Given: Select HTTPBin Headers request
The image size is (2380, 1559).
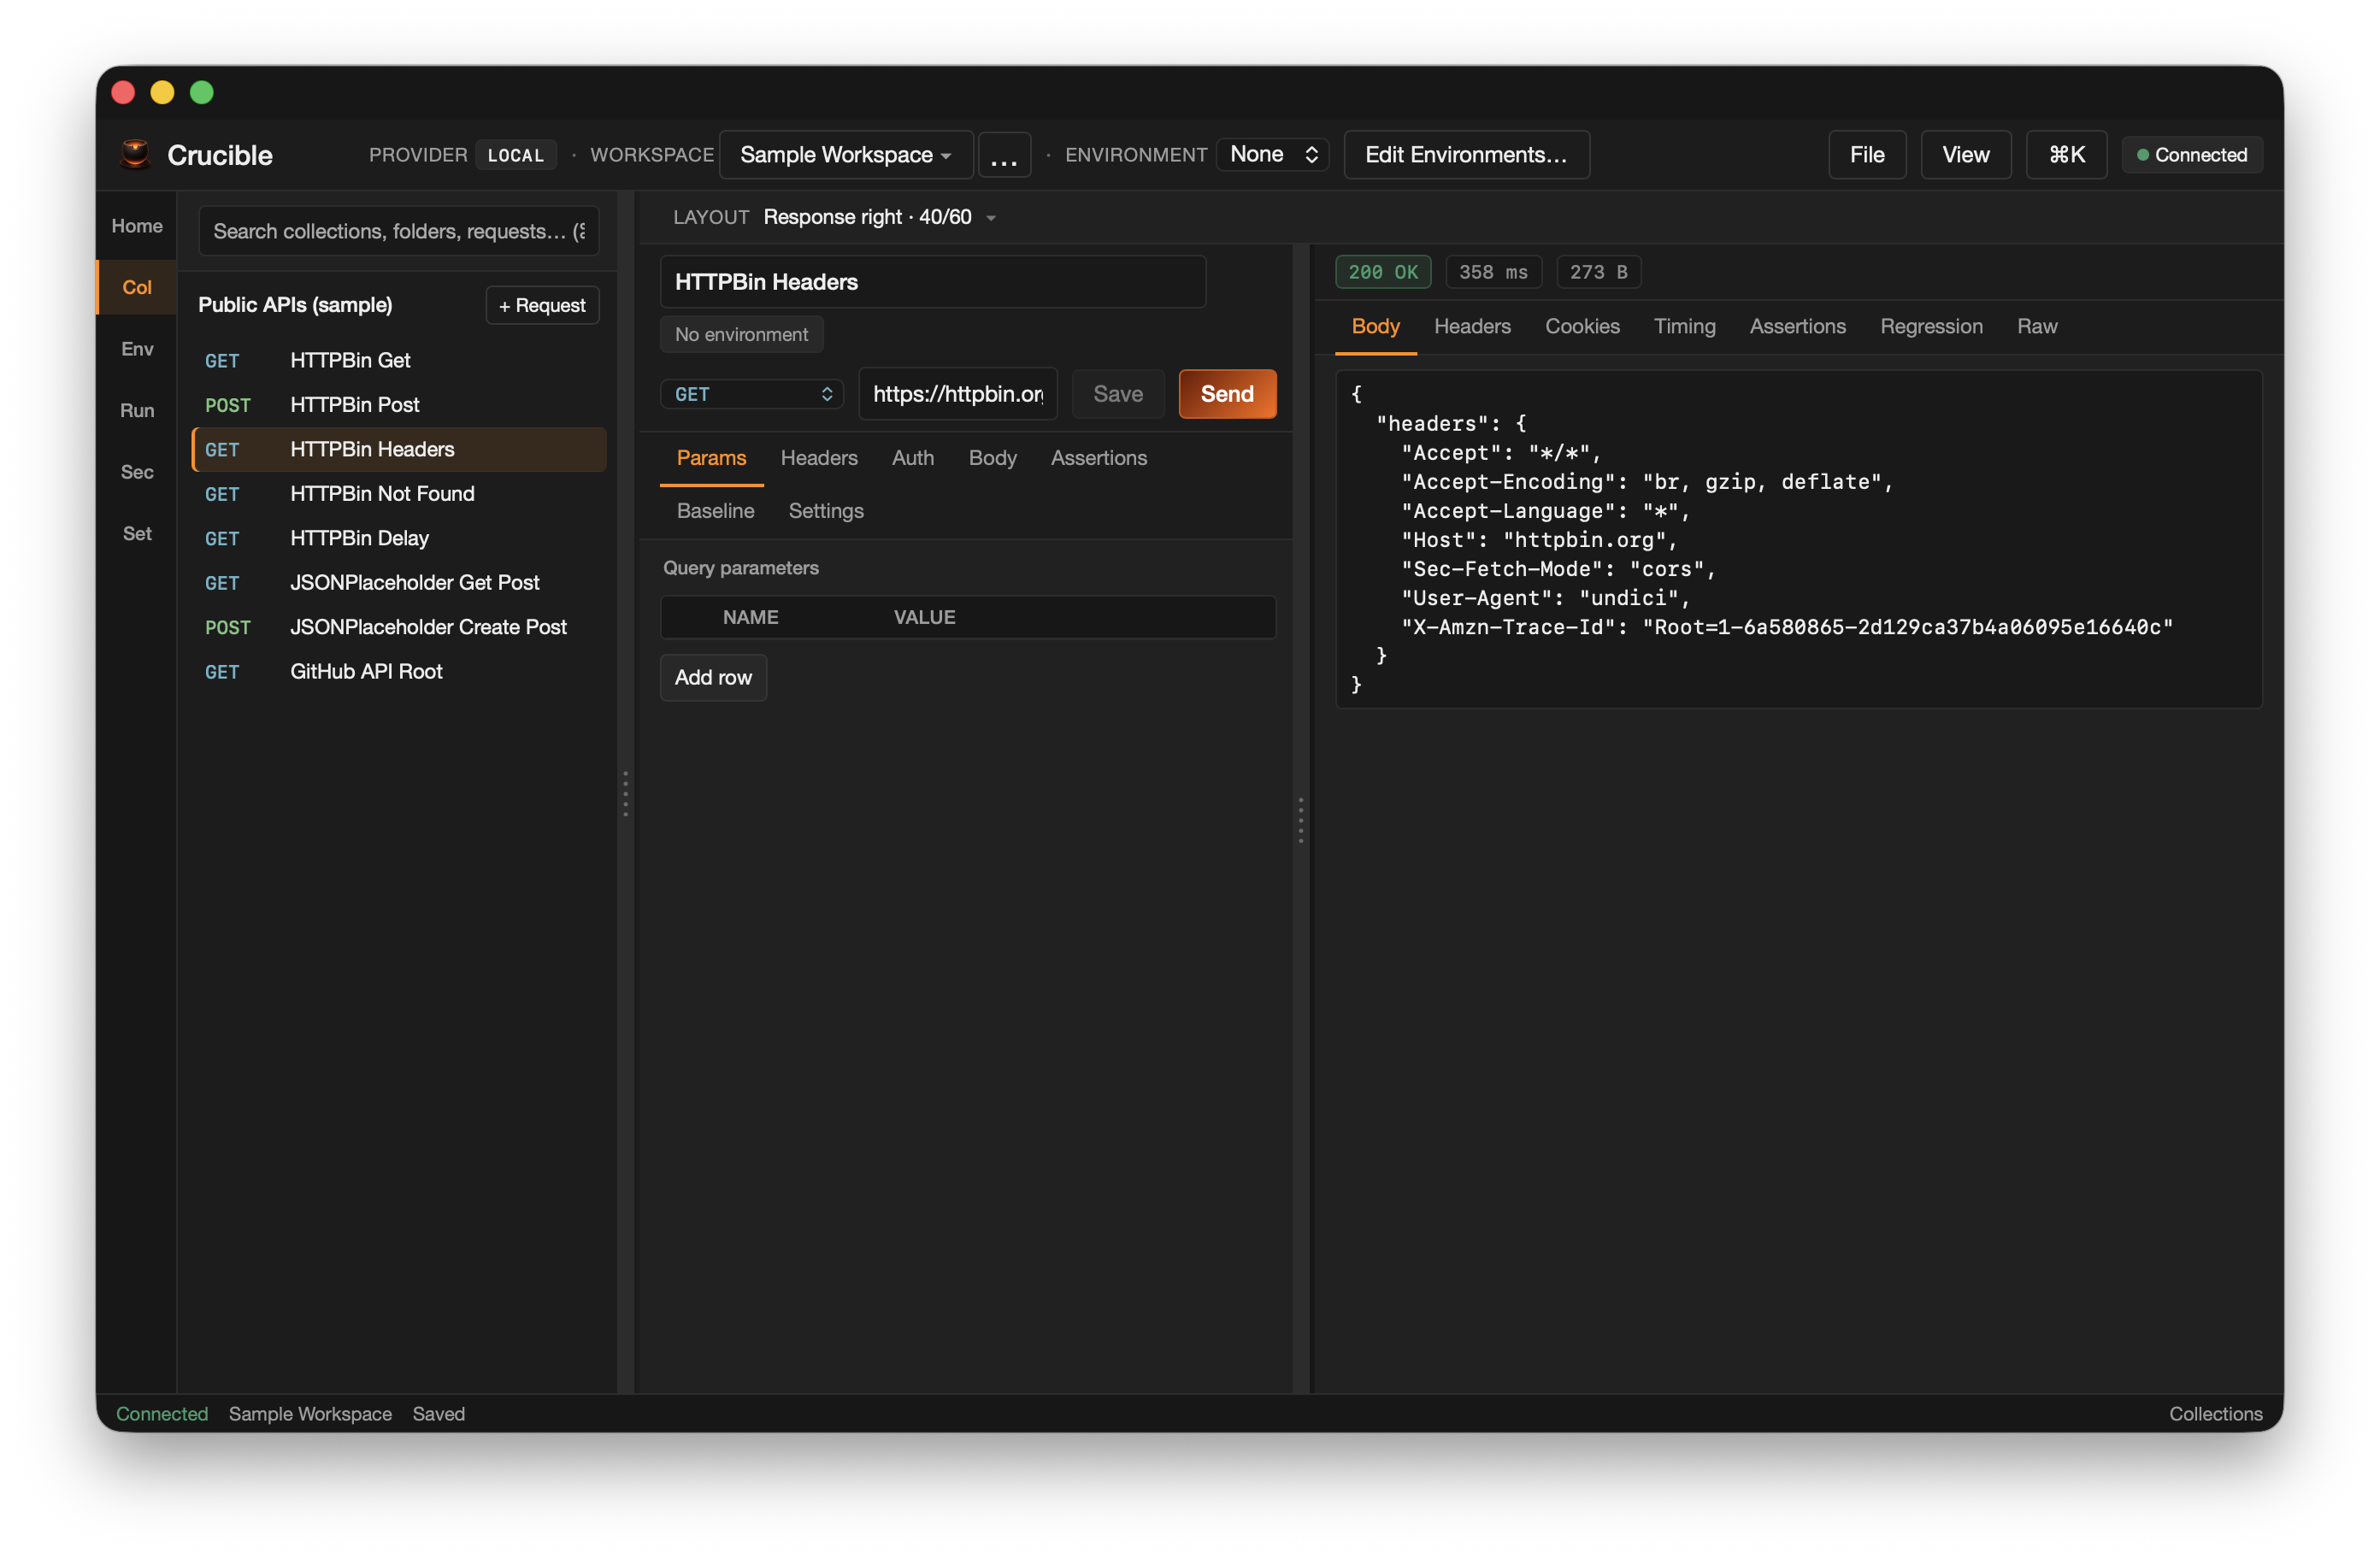Looking at the screenshot, I should 399,449.
